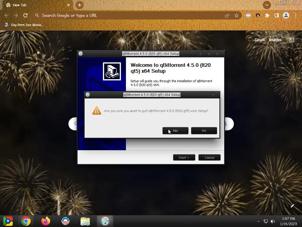This screenshot has height=227, width=302.
Task: Open a new Chrome tab
Action: point(80,5)
